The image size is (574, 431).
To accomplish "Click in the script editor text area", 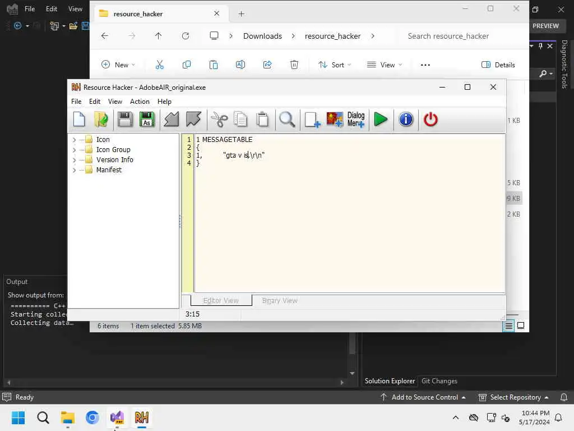I will [x=350, y=213].
